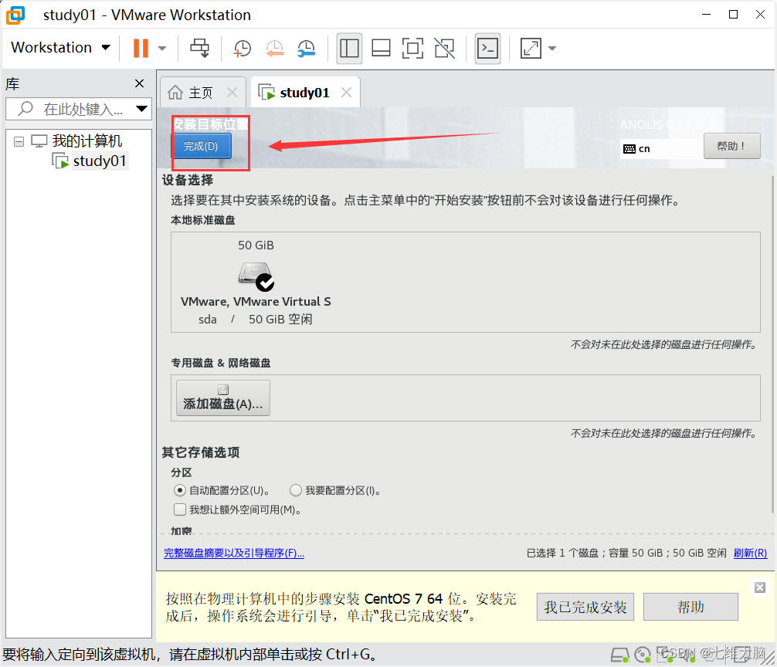Screen dimensions: 777x667
Task: Click the hard disk status bar icon
Action: 620,655
